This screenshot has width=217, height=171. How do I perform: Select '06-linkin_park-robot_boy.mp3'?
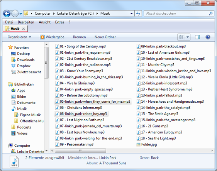(81, 114)
